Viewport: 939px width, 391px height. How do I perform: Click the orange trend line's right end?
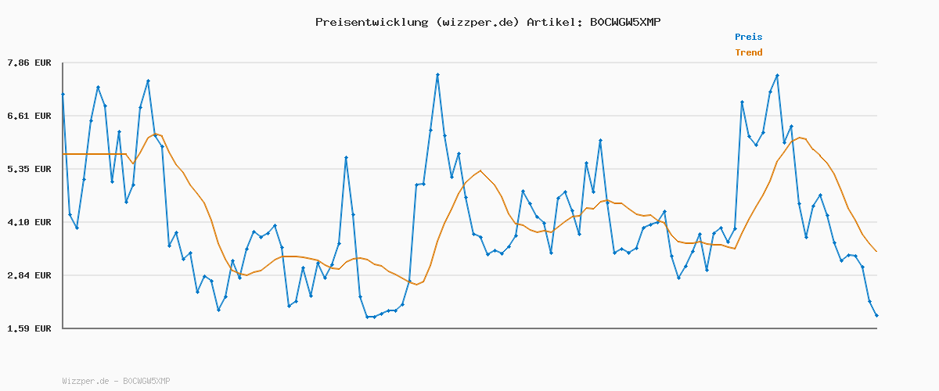coord(876,251)
